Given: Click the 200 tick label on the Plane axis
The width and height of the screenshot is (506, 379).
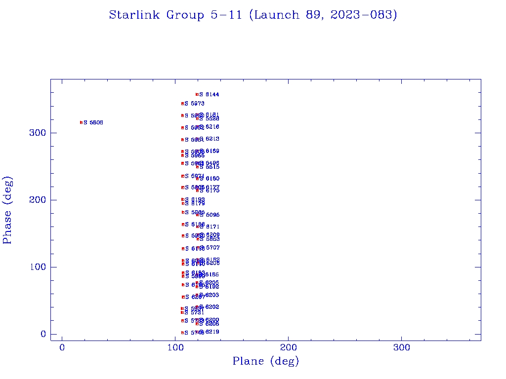Looking at the screenshot, I should pos(288,347).
